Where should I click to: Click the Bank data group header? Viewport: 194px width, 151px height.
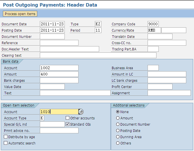(11, 62)
